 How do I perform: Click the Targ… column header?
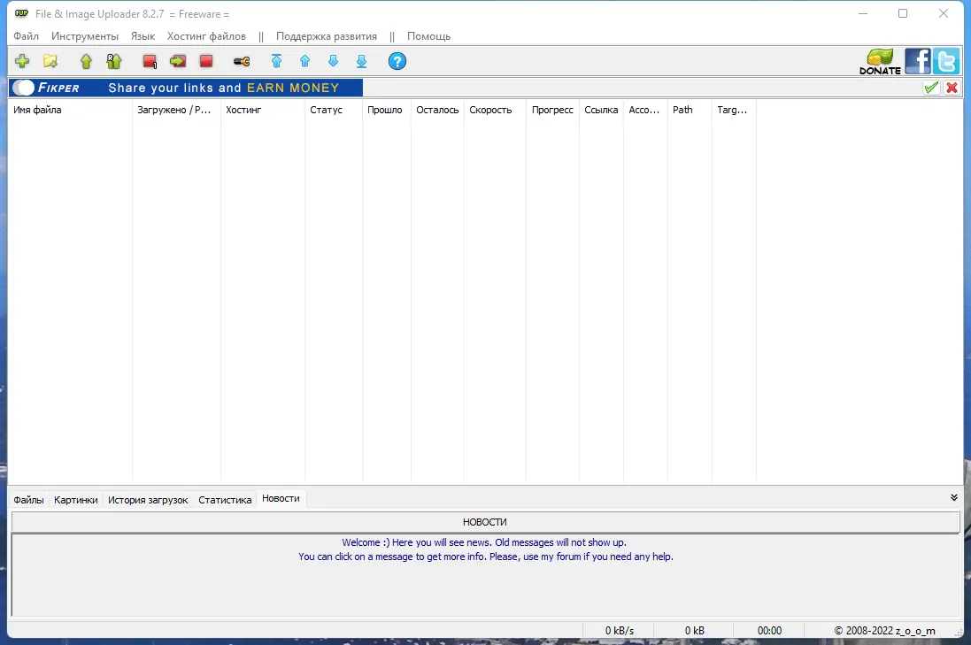[x=735, y=110]
